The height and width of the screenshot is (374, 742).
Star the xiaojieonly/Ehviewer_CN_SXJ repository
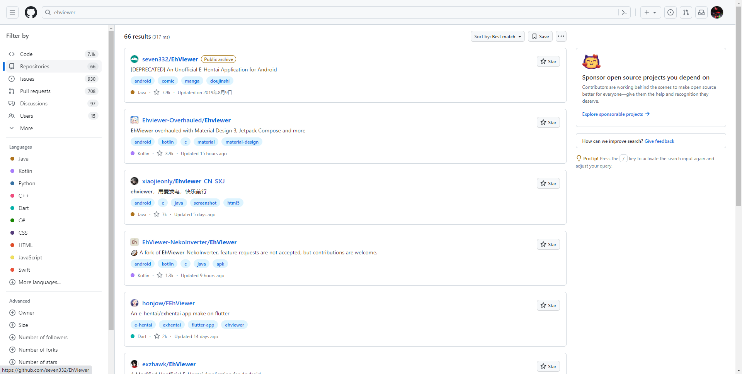pos(548,183)
